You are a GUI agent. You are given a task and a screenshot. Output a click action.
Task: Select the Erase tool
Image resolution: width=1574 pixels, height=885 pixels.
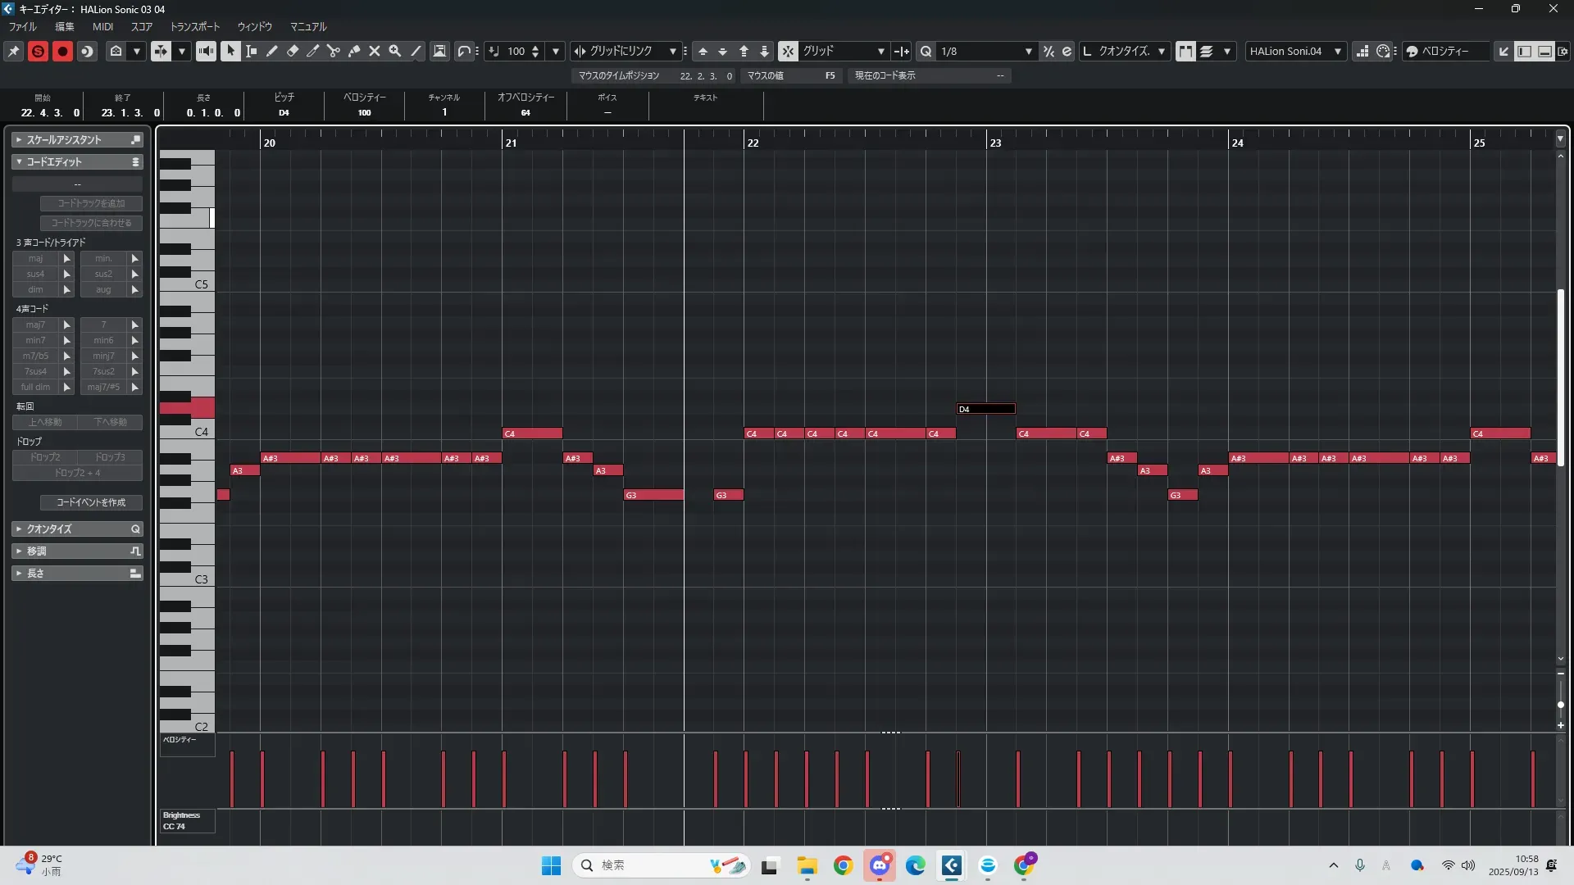click(293, 51)
